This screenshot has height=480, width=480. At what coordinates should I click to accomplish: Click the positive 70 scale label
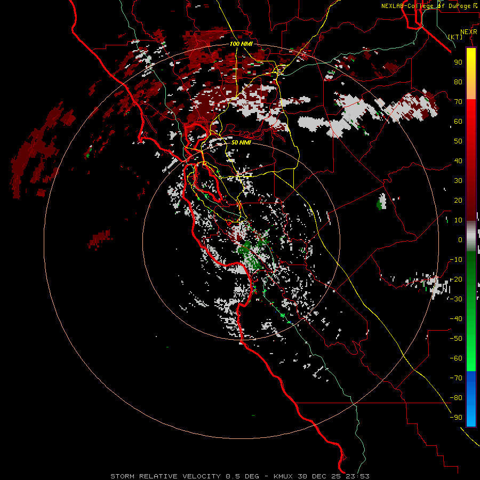coord(458,102)
